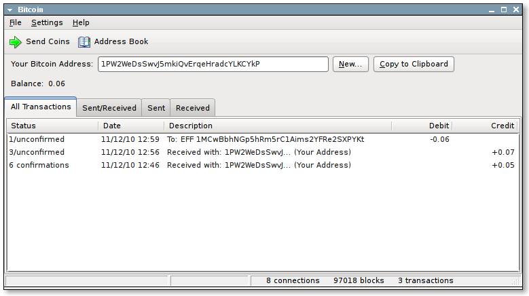Screen dimensions: 529x296
Task: Select the All Transactions tab
Action: pos(41,107)
